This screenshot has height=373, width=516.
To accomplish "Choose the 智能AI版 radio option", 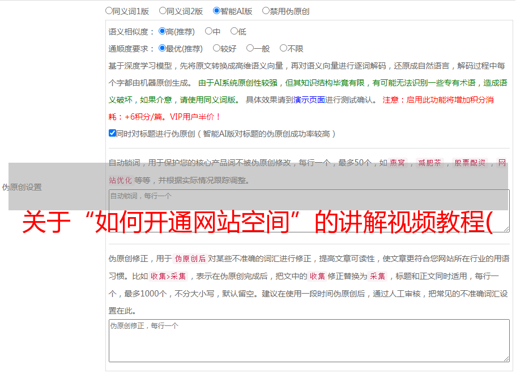I will 216,11.
